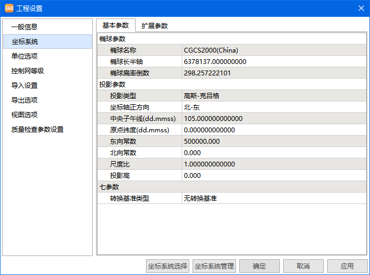
Task: Click the 坐标系统选择 button
Action: (x=168, y=266)
